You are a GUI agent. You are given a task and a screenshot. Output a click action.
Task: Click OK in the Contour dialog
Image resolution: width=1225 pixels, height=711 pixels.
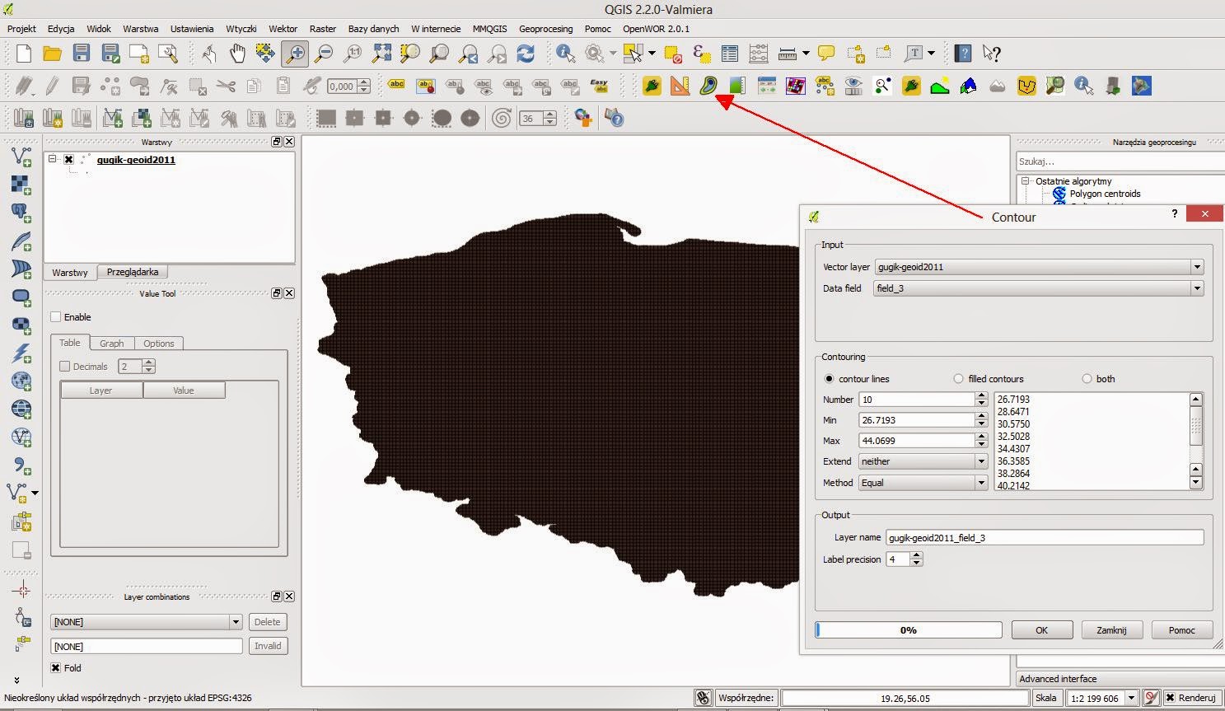(x=1042, y=630)
